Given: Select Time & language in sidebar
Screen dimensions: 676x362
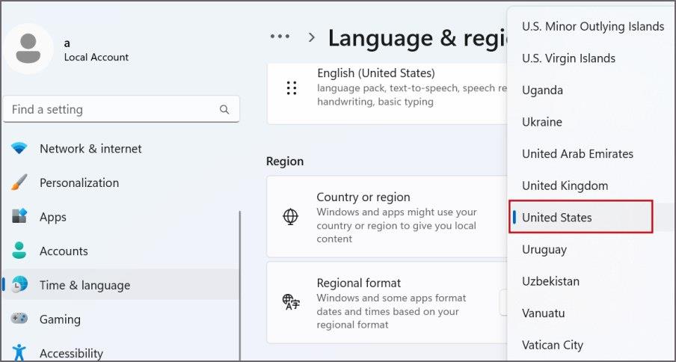Looking at the screenshot, I should click(120, 285).
